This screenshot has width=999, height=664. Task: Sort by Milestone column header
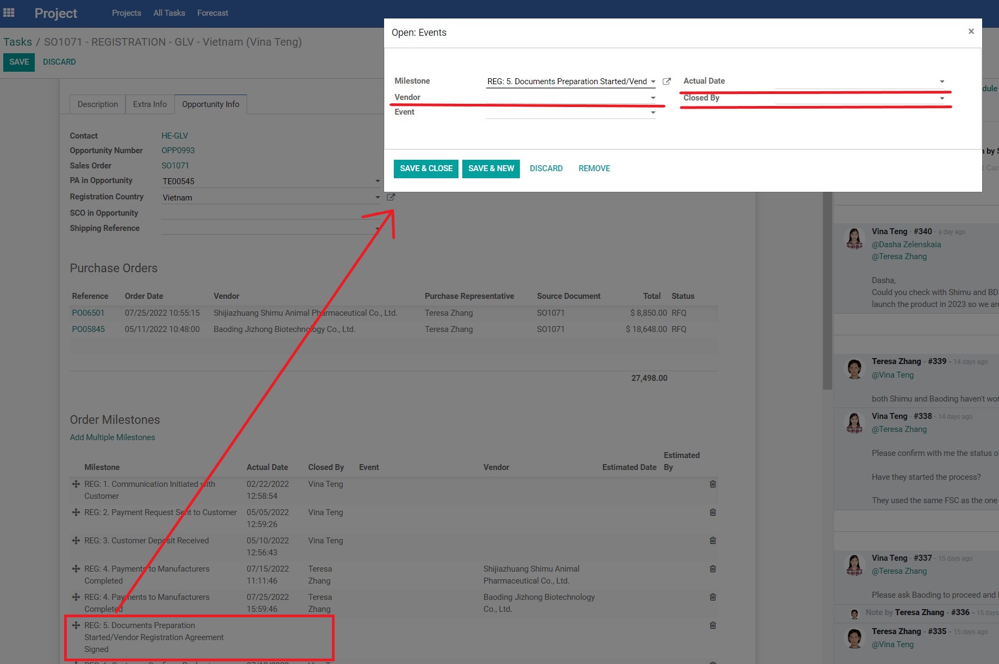pyautogui.click(x=102, y=467)
